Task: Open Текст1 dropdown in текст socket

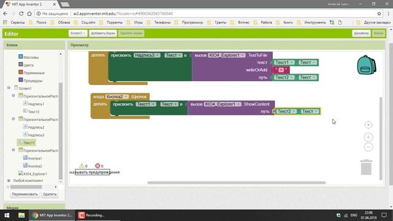Action: coord(284,63)
